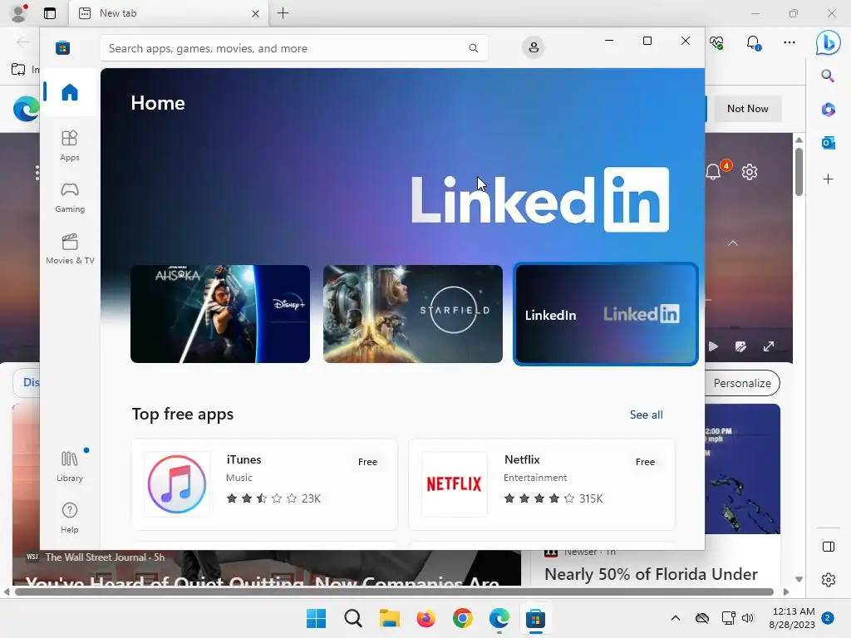This screenshot has height=638, width=851.
Task: Open new tab page settings gear
Action: (750, 172)
